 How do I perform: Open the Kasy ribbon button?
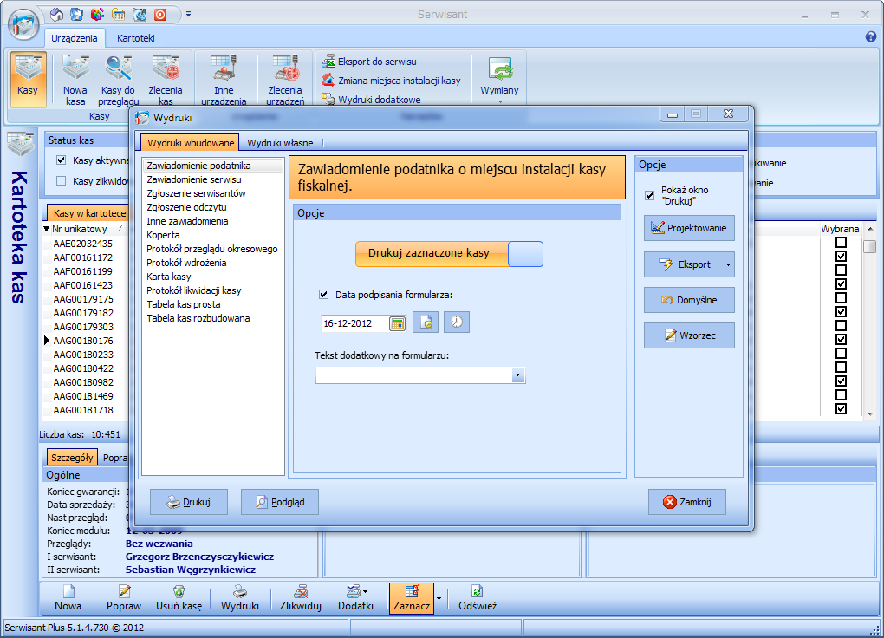click(x=27, y=80)
